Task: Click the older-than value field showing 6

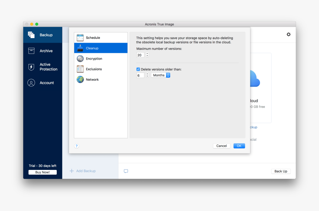Action: (140, 76)
